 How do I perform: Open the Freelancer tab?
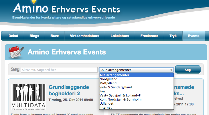149,36
